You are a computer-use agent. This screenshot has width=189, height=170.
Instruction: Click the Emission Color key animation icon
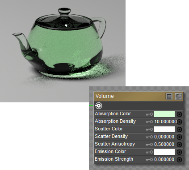coord(149,152)
